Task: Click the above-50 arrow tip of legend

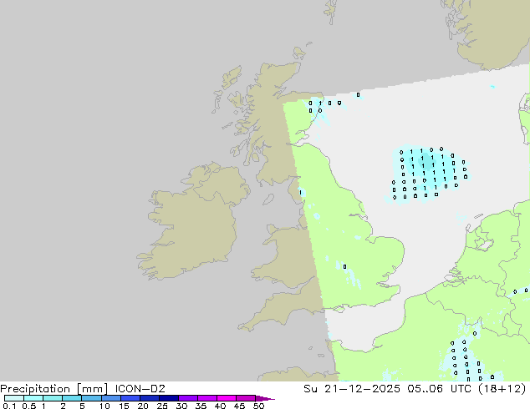Action: point(265,398)
